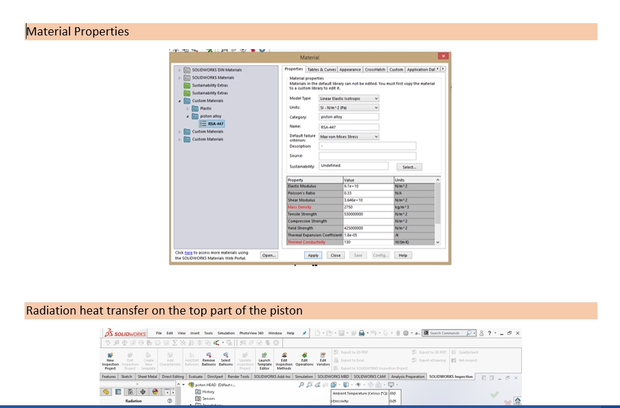Click the Apply button

[x=313, y=255]
